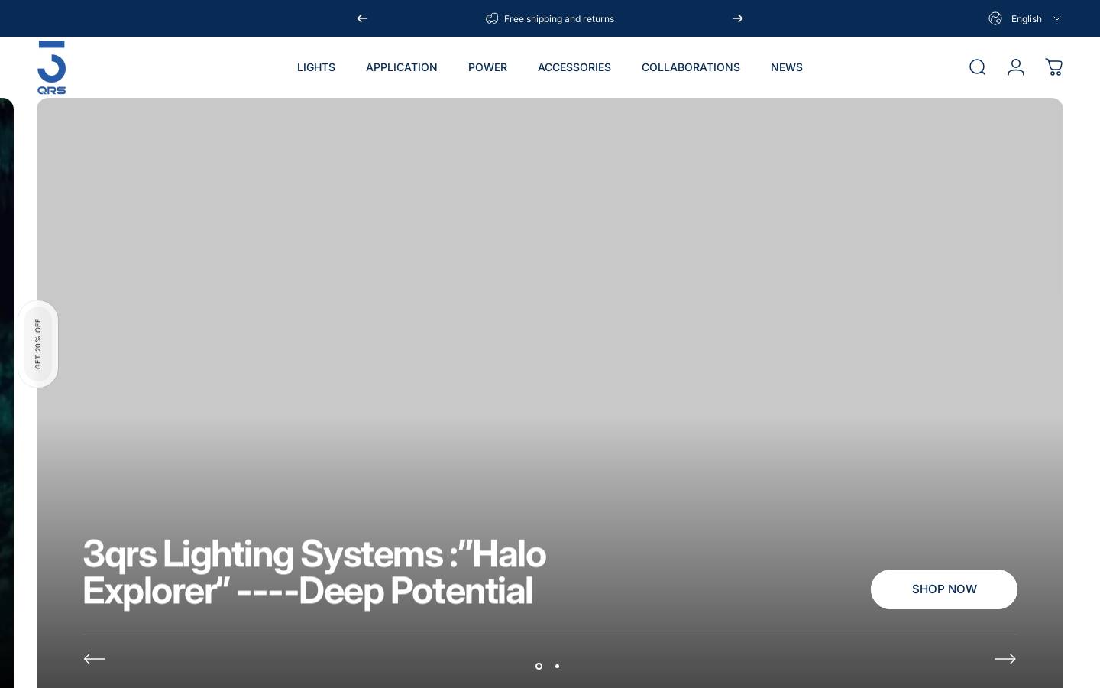Open the shopping cart

(1053, 67)
